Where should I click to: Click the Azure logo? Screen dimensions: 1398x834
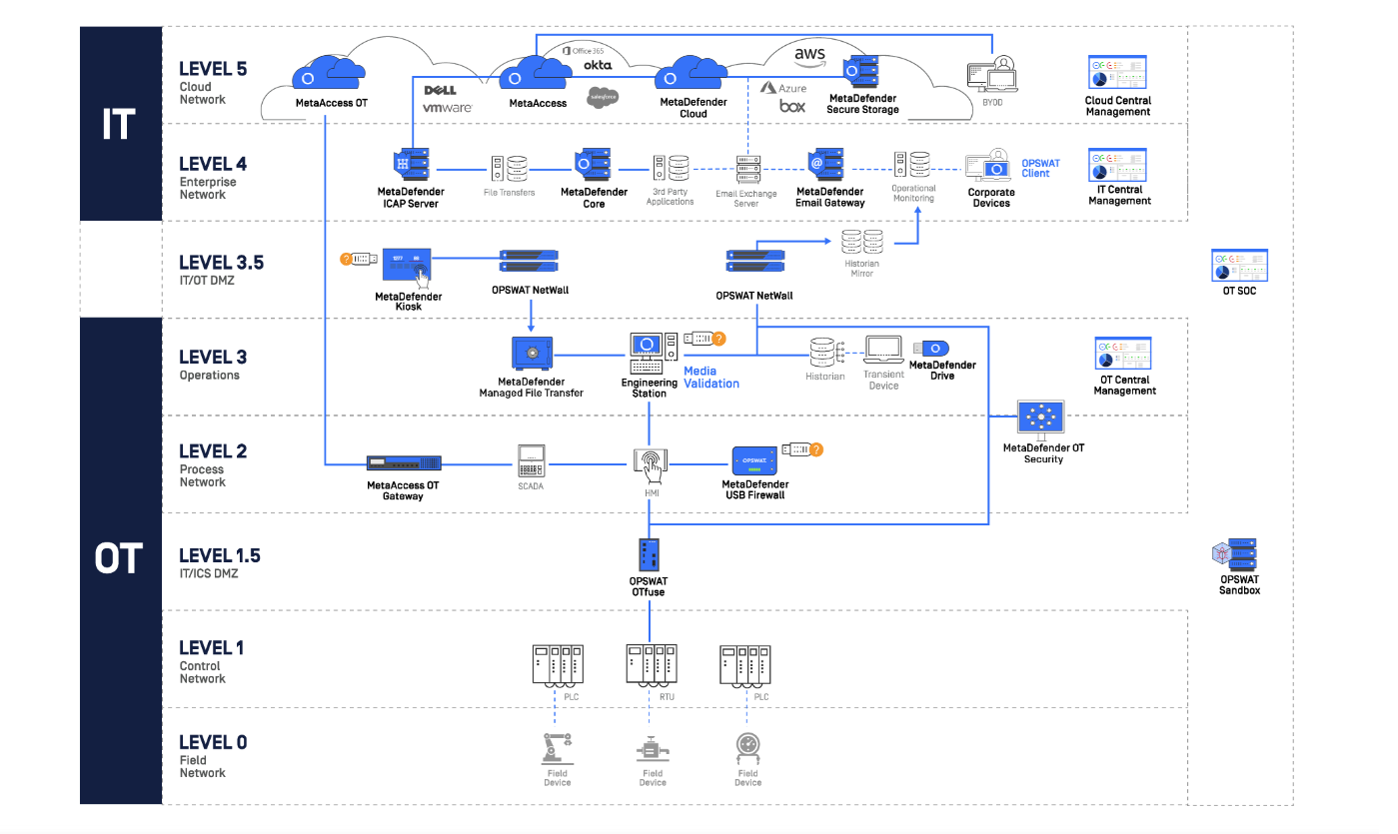click(784, 88)
